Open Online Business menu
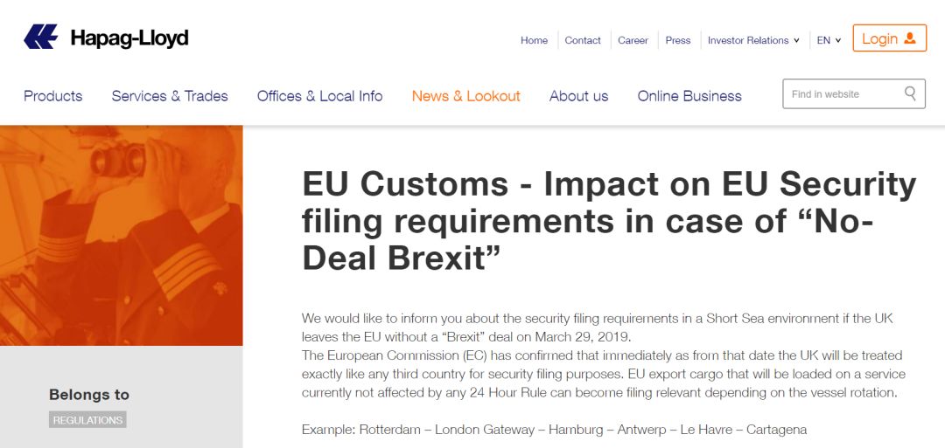945x448 pixels. point(689,96)
